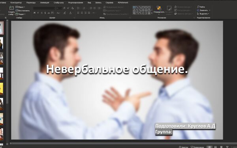Click the align text (Выровнять текст) icon
Image resolution: width=237 pixels, height=148 pixels.
104,11
